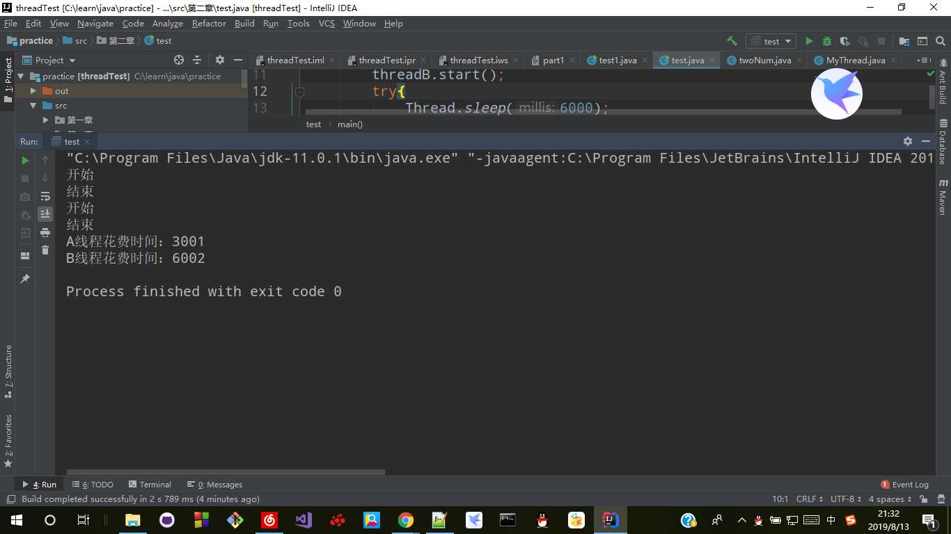Run 'test' from the main toolbar
951x534 pixels.
point(809,41)
